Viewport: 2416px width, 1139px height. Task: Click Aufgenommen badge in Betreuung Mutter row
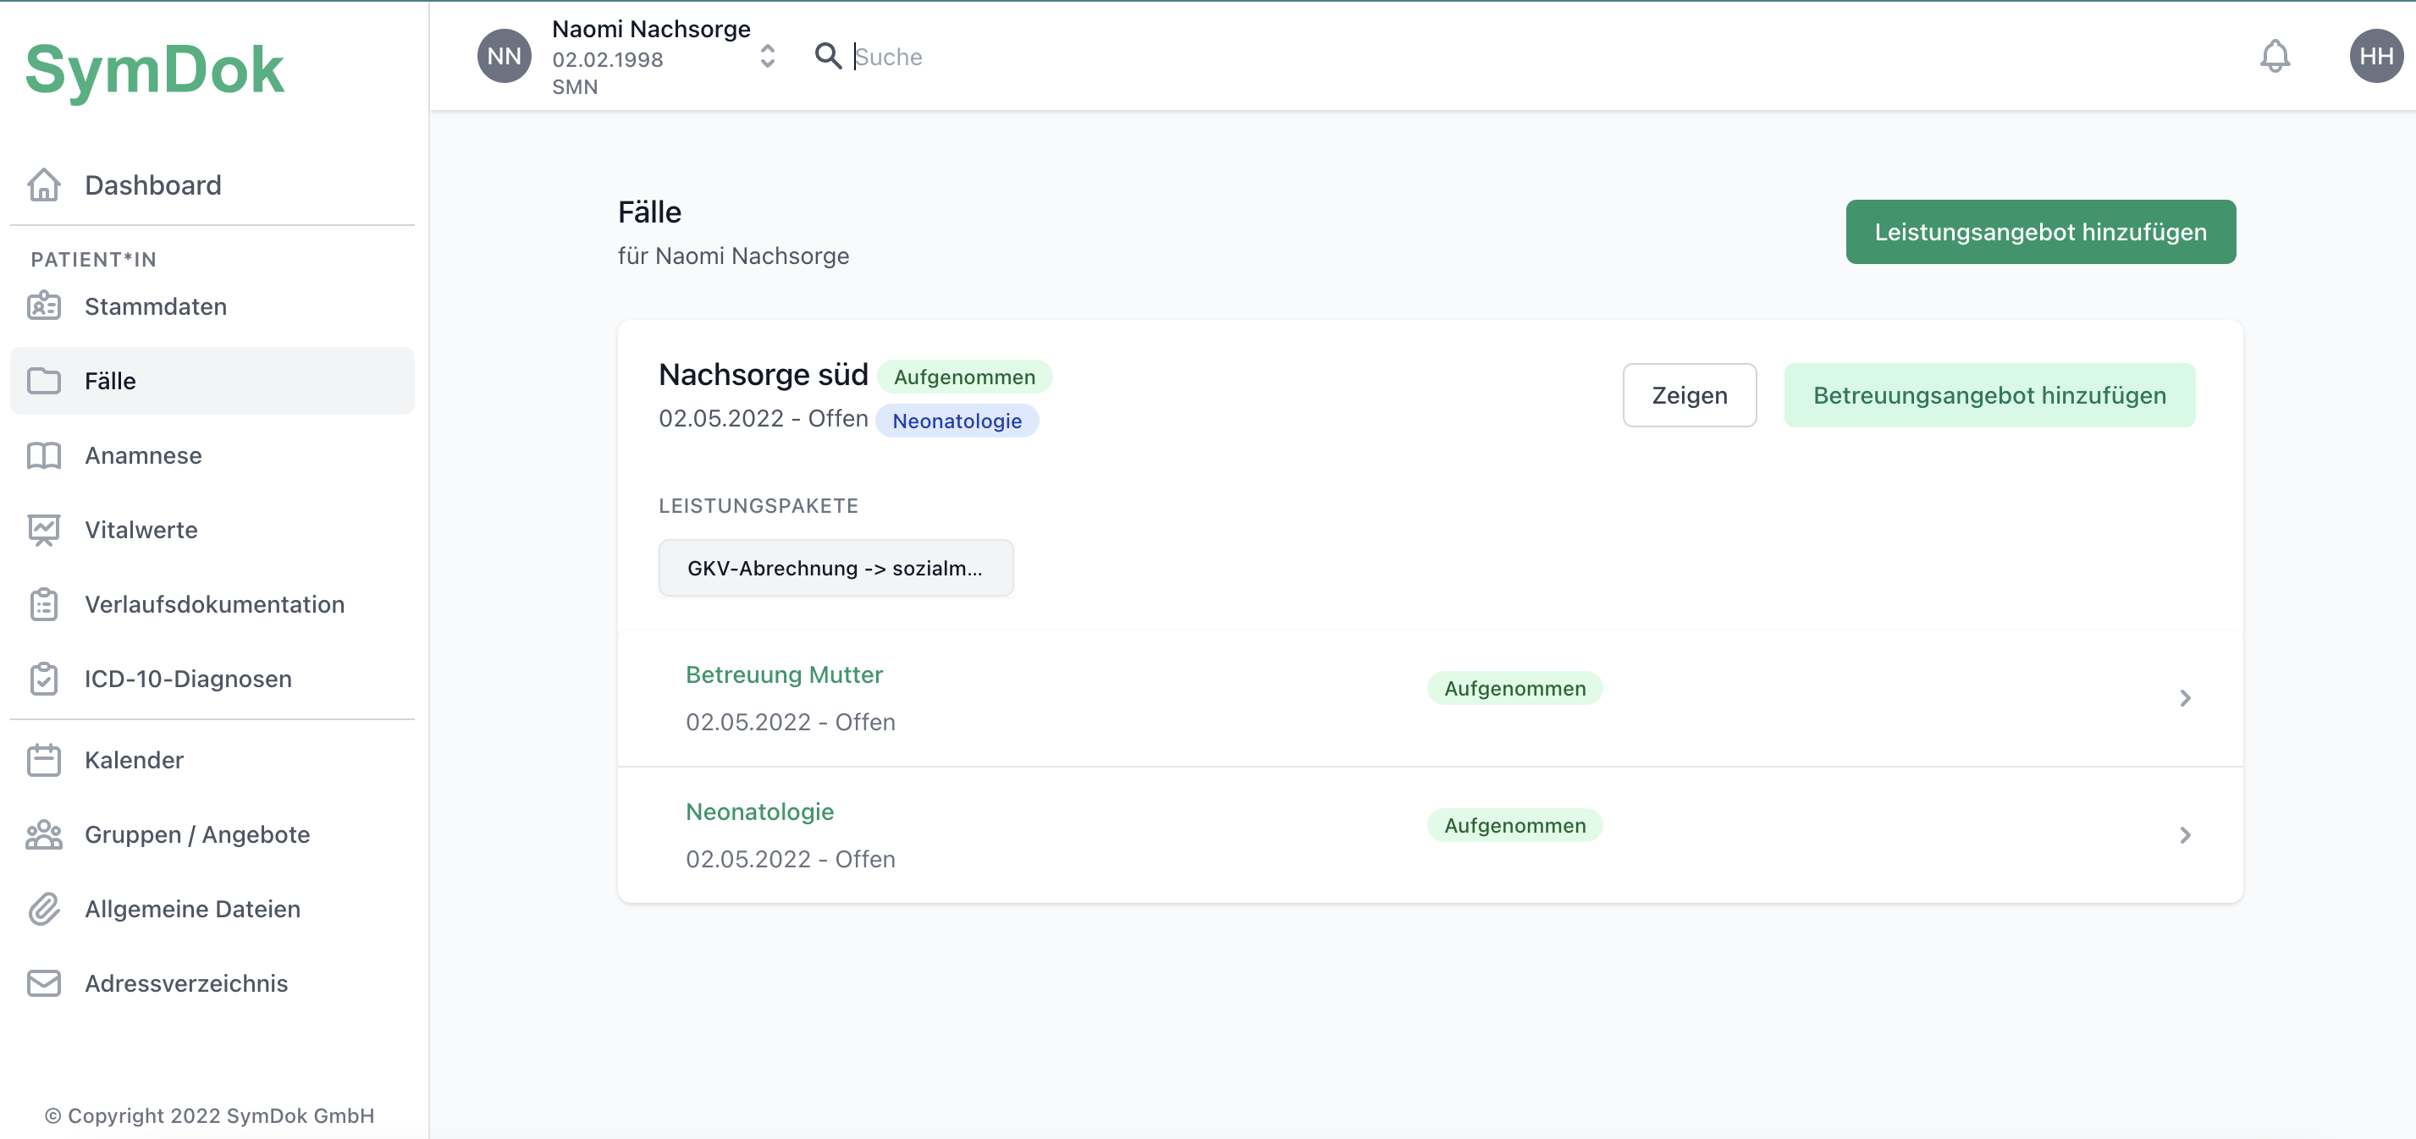tap(1514, 689)
